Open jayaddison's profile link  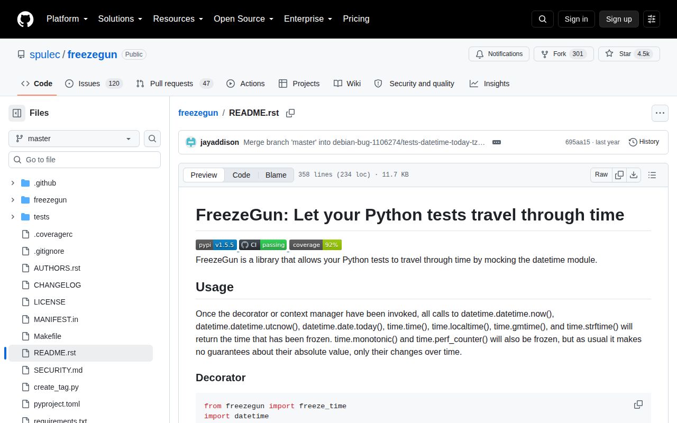click(219, 142)
